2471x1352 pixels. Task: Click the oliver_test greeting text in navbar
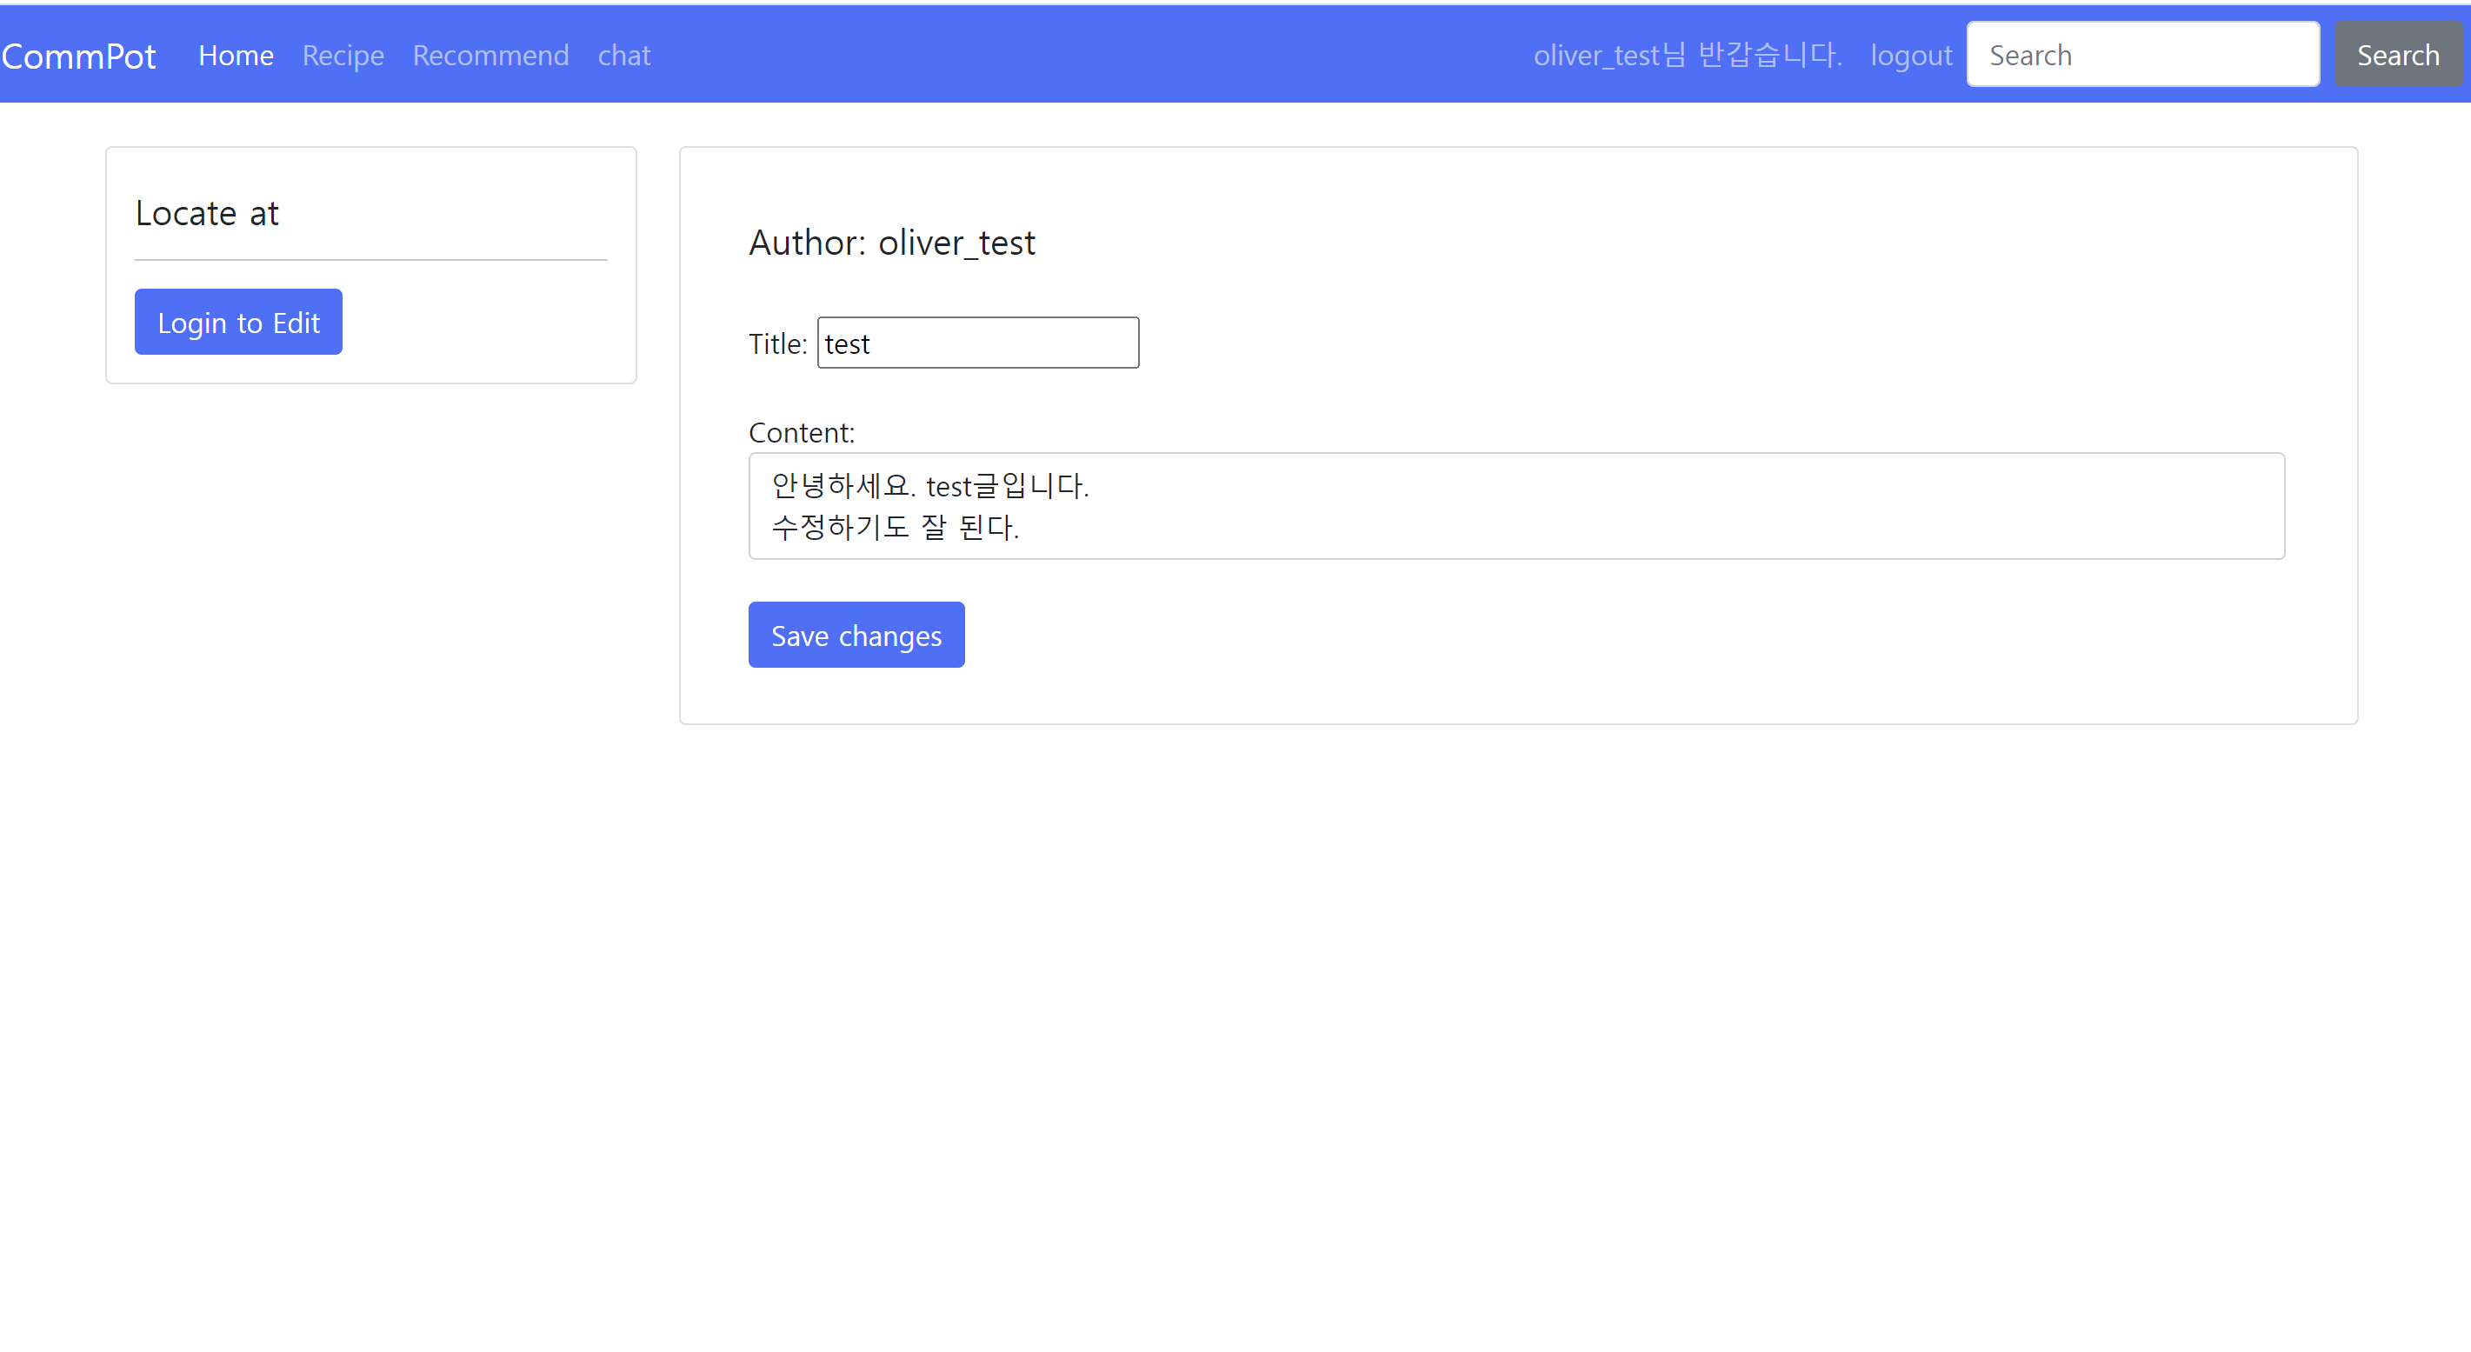1687,56
